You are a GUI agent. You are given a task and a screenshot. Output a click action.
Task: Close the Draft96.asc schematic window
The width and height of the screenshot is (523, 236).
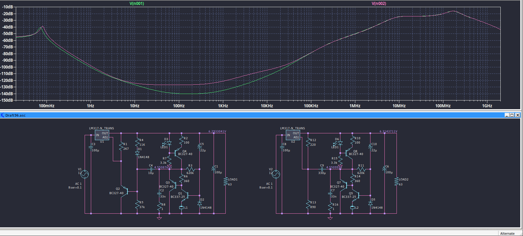pyautogui.click(x=518, y=115)
